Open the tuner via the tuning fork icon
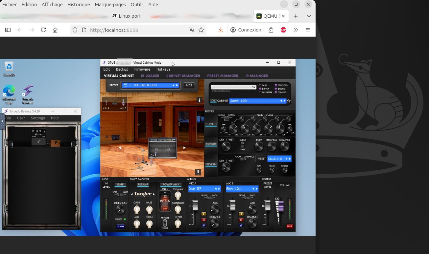 (x=198, y=172)
